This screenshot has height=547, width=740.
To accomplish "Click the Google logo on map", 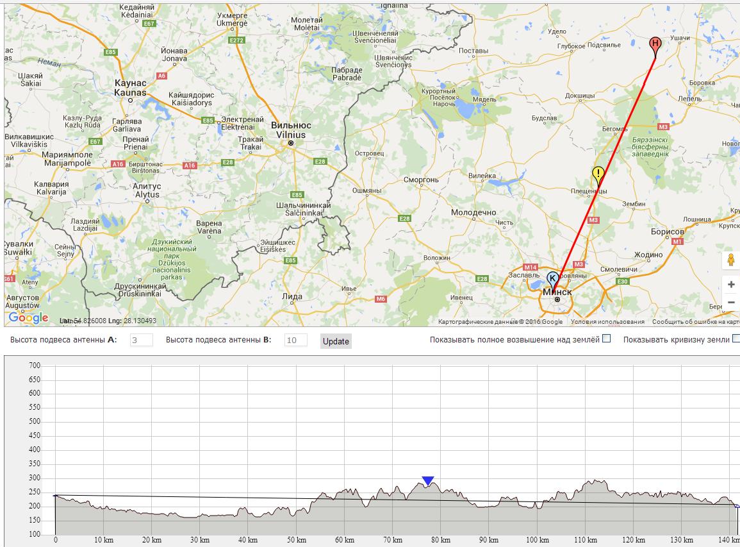I will click(x=28, y=318).
